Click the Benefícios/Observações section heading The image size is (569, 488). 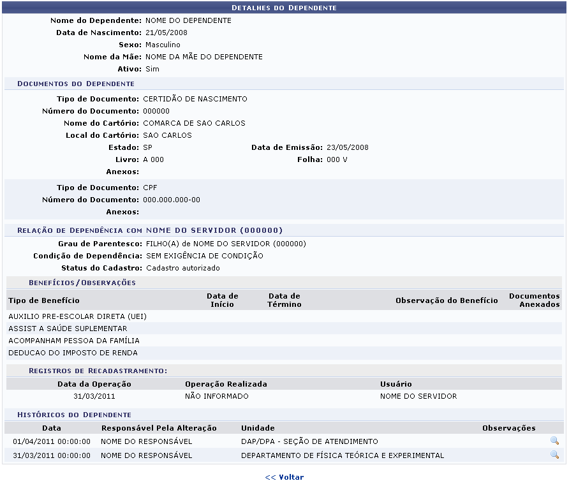pos(82,282)
